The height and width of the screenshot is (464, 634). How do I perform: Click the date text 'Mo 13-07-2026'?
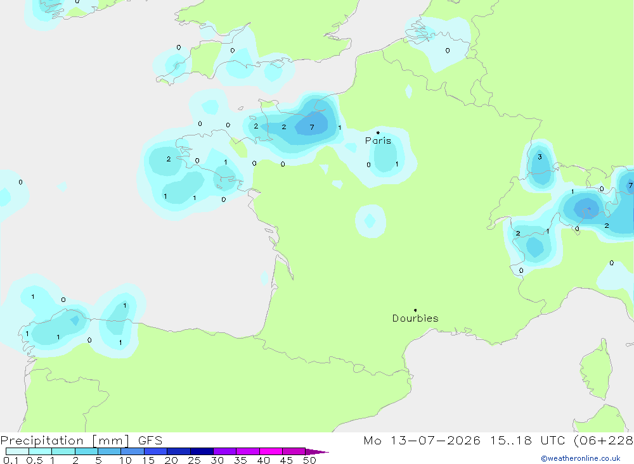(x=422, y=441)
